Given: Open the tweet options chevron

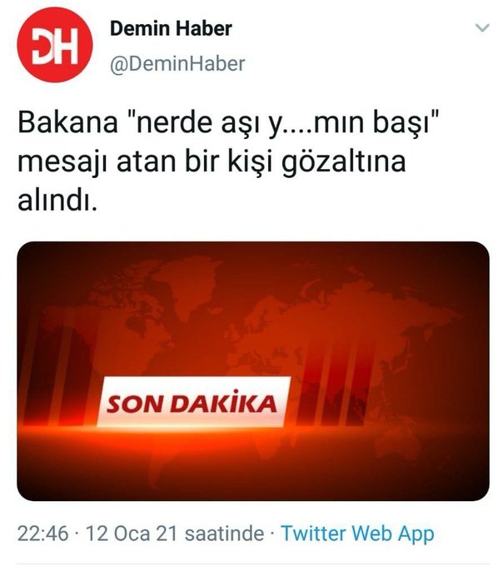Looking at the screenshot, I should coord(482,27).
